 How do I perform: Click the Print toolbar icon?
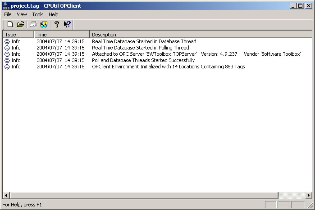33,24
